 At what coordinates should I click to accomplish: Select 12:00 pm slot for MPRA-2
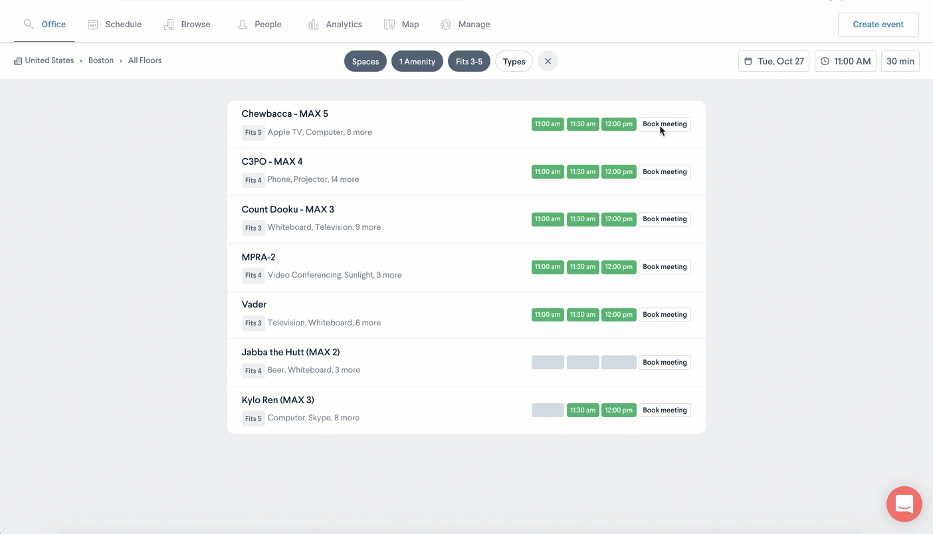[619, 267]
